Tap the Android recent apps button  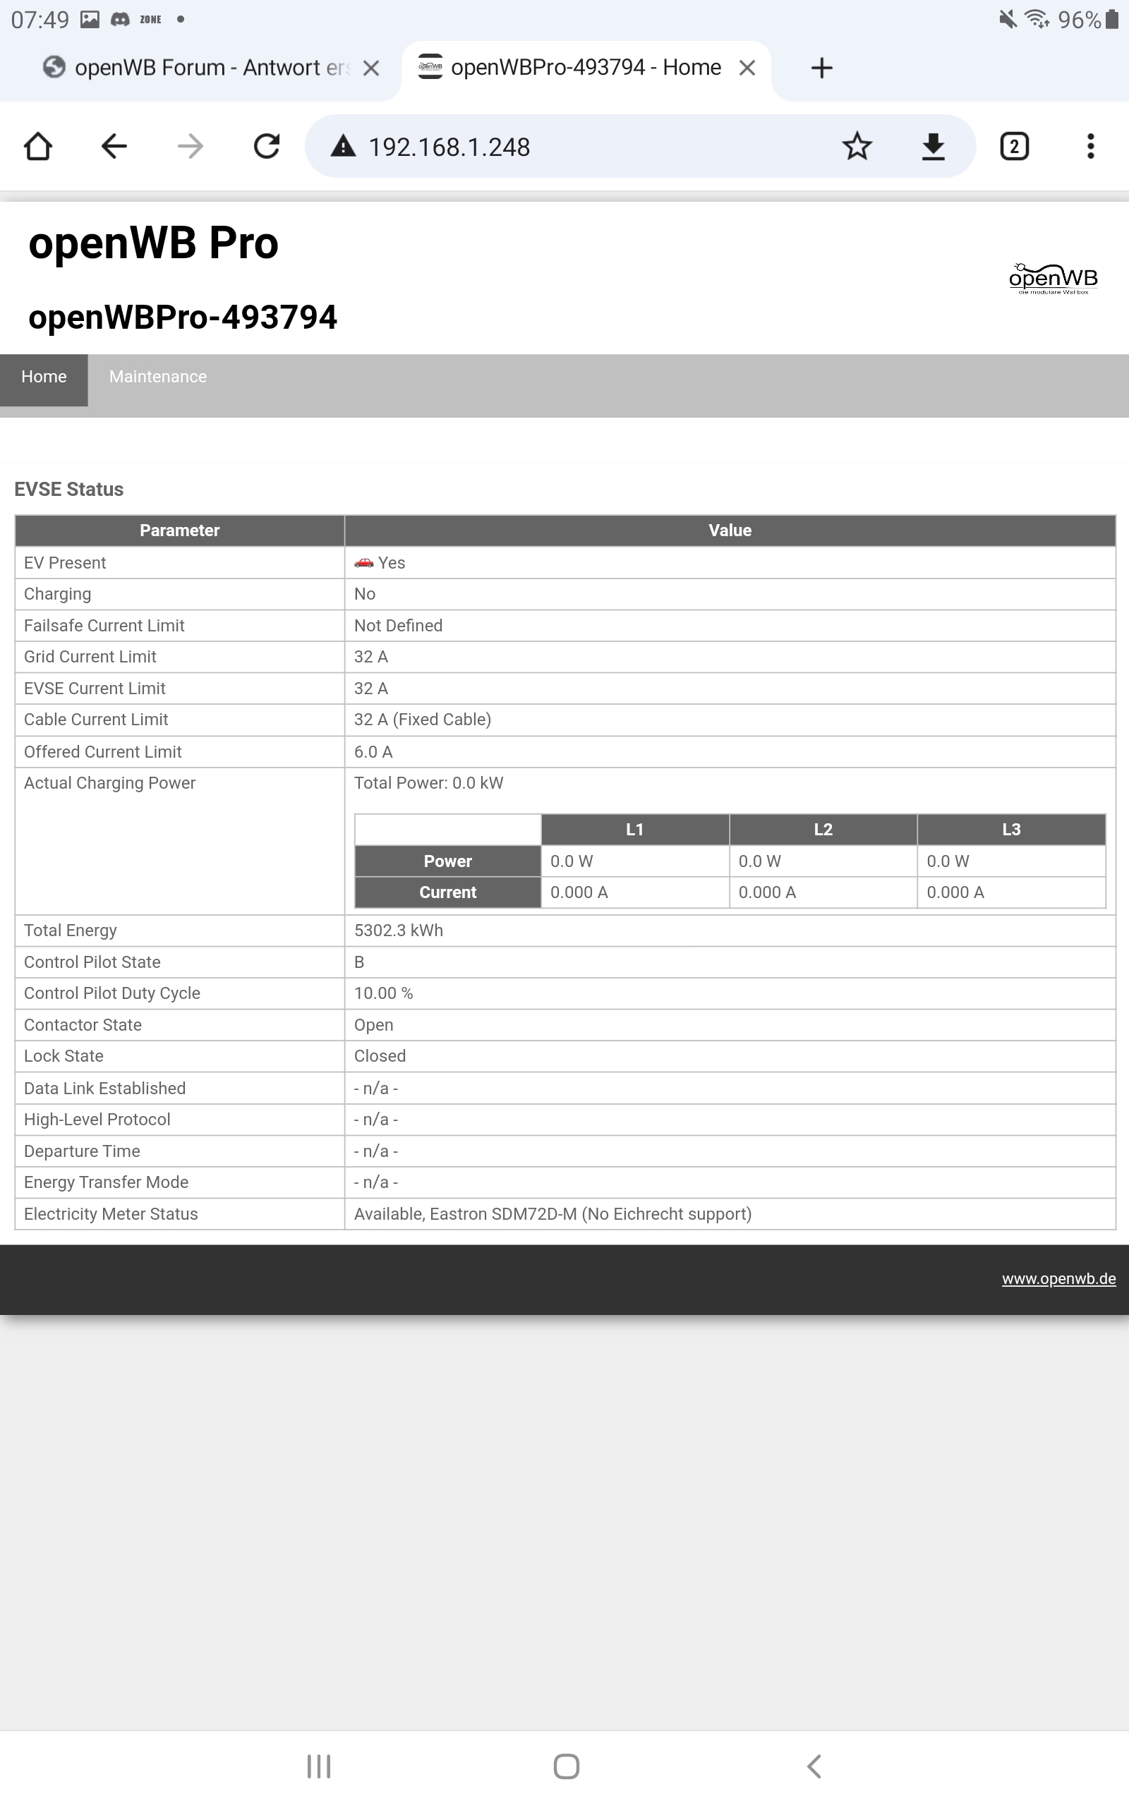tap(319, 1766)
